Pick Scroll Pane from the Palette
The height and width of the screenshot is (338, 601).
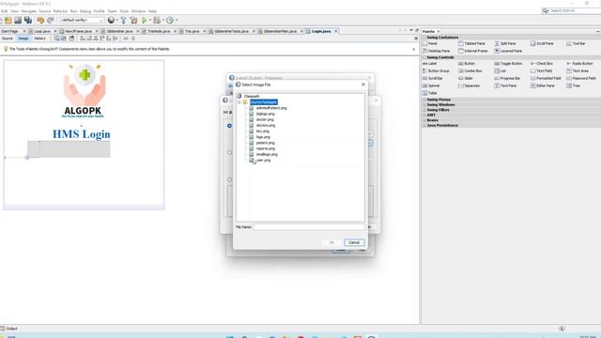541,44
